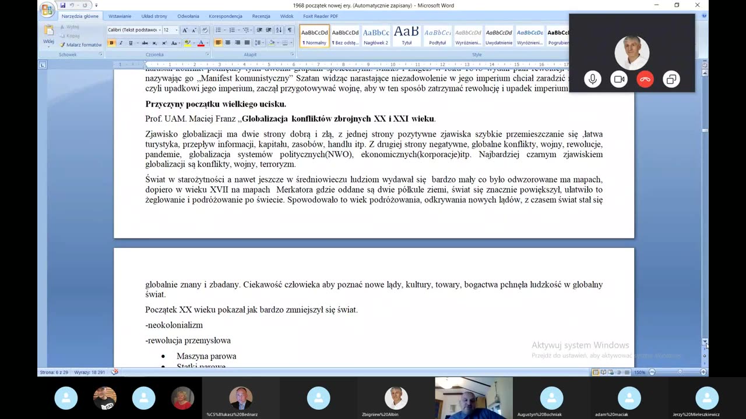The width and height of the screenshot is (746, 419).
Task: Activate Malarz formatów format painter
Action: click(x=80, y=44)
